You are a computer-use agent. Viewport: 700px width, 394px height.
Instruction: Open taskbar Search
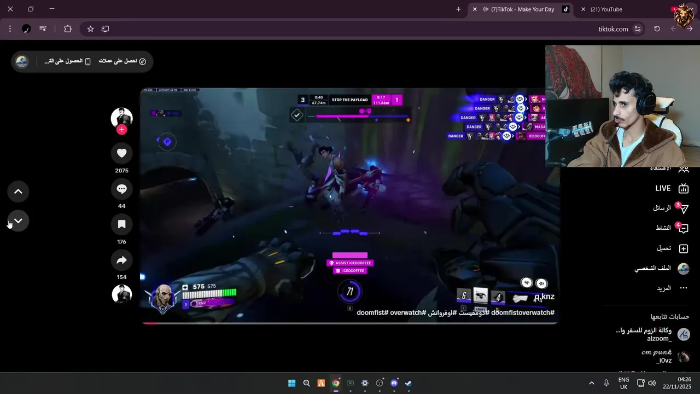click(306, 383)
